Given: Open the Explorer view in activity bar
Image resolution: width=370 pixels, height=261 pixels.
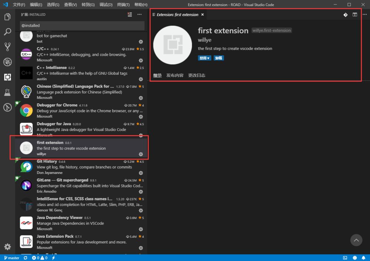Looking at the screenshot, I should 7,17.
